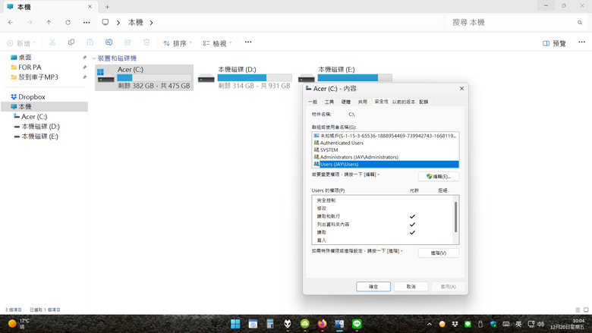This screenshot has width=592, height=333.
Task: Click the Dropbox tray icon
Action: coord(455,324)
